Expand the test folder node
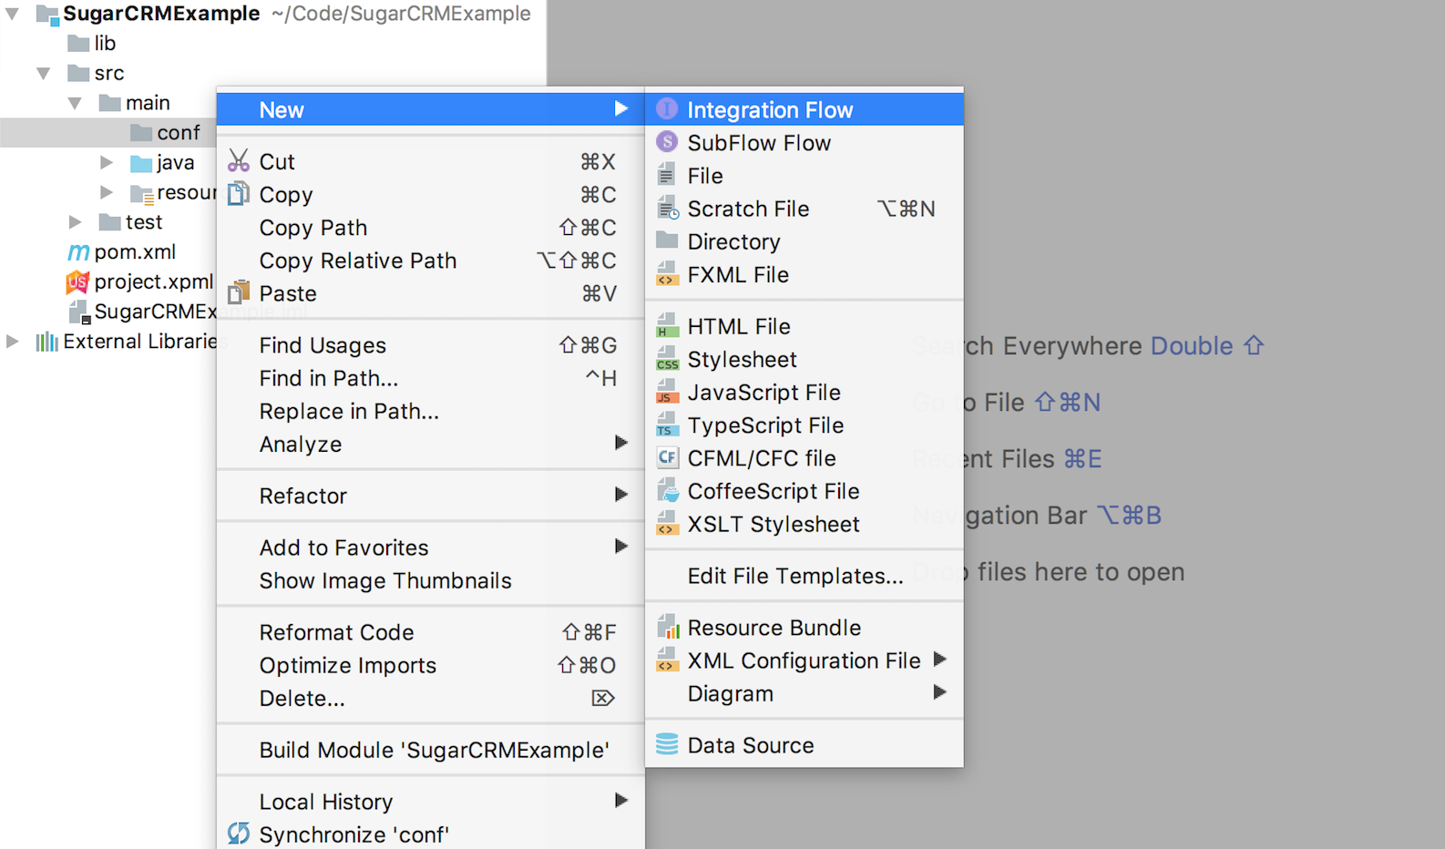The image size is (1445, 849). point(76,222)
